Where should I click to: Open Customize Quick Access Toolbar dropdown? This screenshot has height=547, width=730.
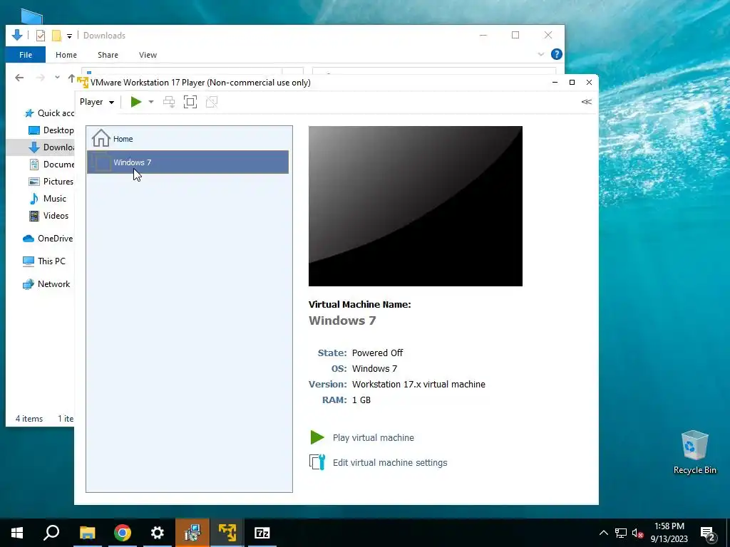pos(69,36)
